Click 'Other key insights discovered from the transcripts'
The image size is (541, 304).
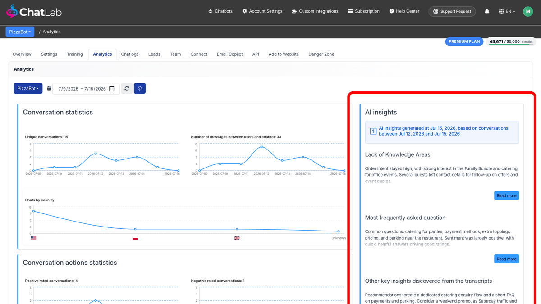tap(428, 281)
